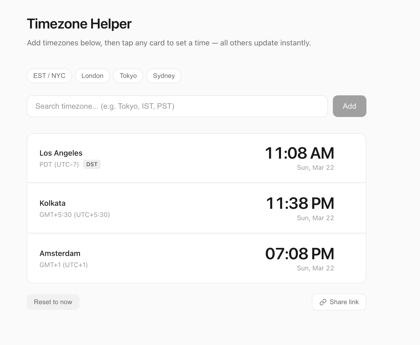This screenshot has height=345, width=420.
Task: Click the 11:08 AM time on Los Angeles
Action: tap(300, 153)
